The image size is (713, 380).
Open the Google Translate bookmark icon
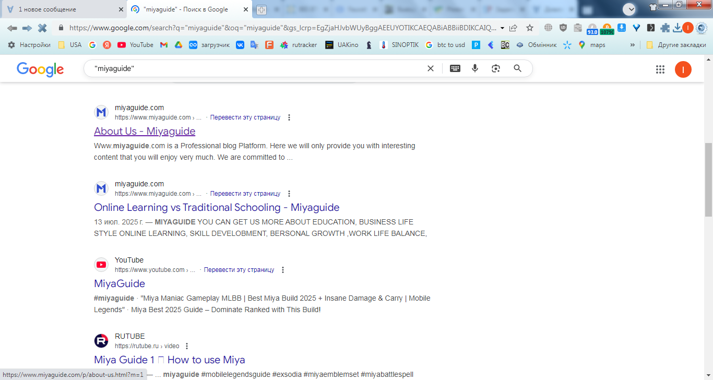tap(254, 45)
